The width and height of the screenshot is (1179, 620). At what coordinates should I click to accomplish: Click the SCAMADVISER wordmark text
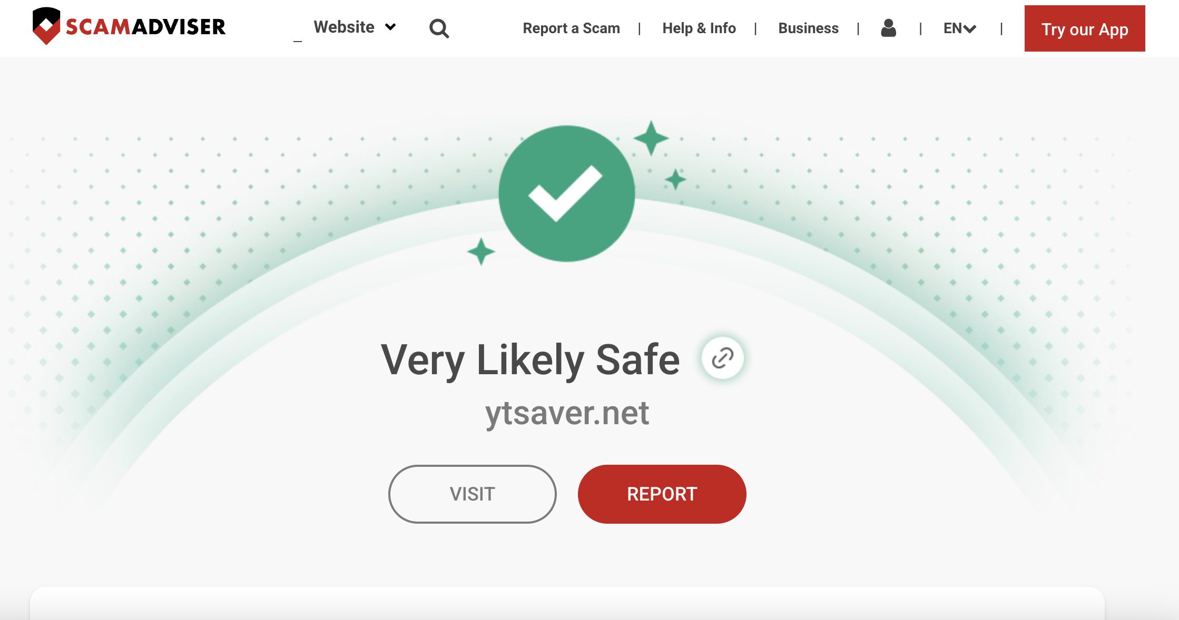[x=145, y=27]
